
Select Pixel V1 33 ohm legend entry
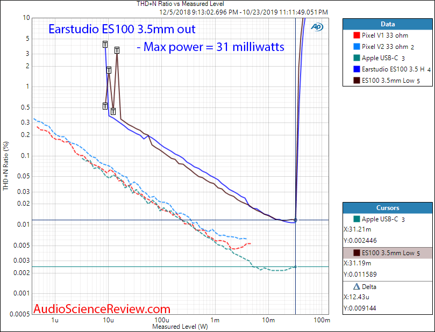385,35
